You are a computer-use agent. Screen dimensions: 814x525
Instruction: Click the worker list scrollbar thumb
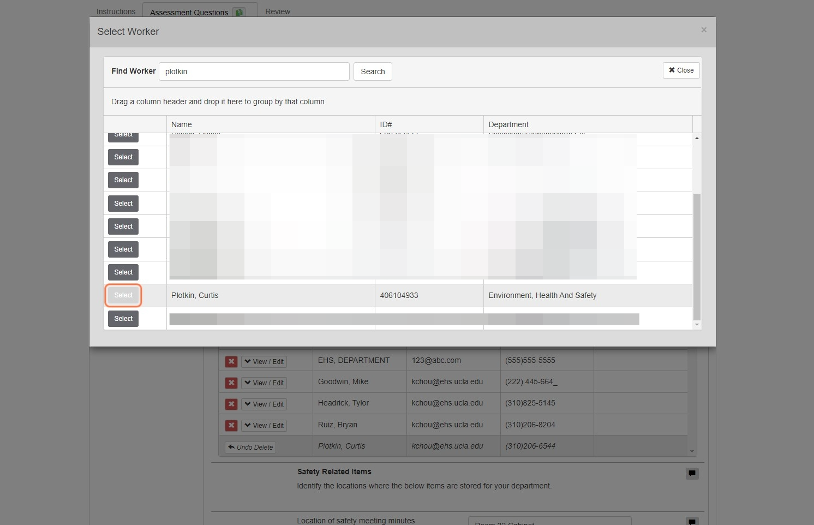(697, 256)
